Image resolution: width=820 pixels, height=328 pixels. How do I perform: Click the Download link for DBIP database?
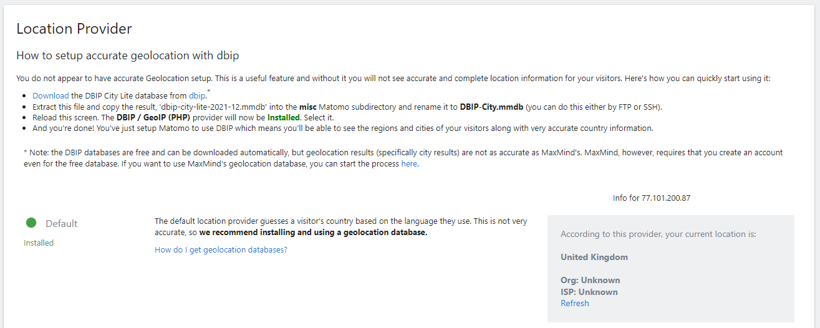tap(51, 95)
